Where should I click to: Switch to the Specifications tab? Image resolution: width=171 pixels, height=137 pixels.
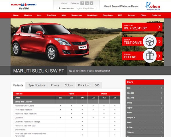pyautogui.click(x=37, y=85)
